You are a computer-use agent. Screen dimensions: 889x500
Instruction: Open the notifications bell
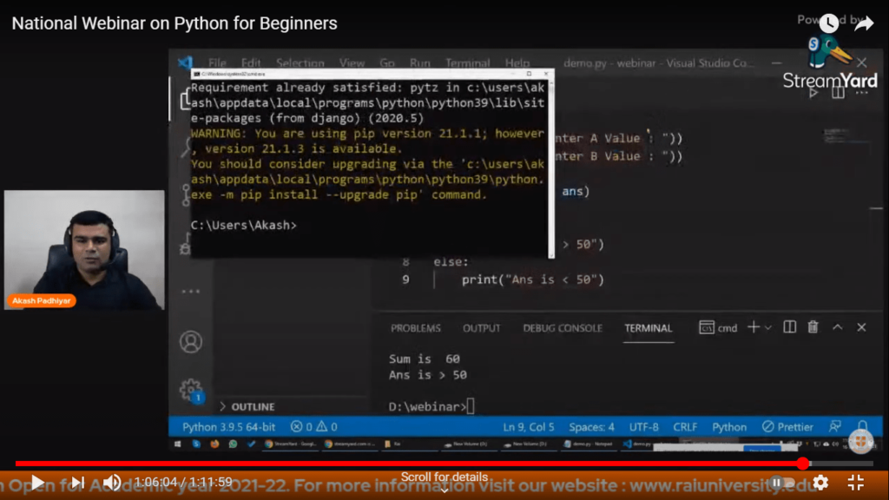click(x=862, y=426)
